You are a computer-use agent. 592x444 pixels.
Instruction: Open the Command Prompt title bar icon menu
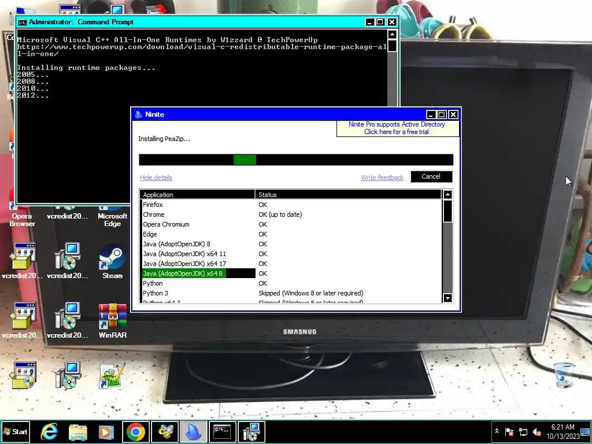click(x=23, y=22)
